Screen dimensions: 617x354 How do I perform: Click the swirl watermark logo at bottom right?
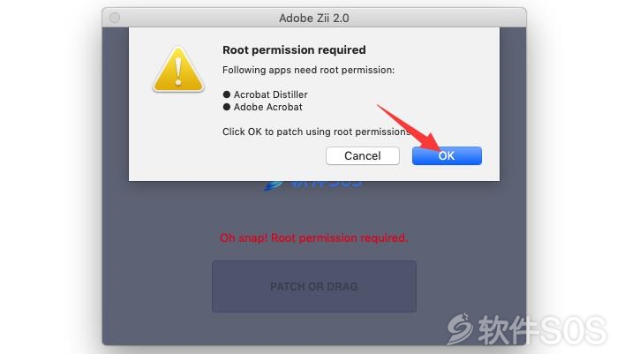(x=460, y=328)
